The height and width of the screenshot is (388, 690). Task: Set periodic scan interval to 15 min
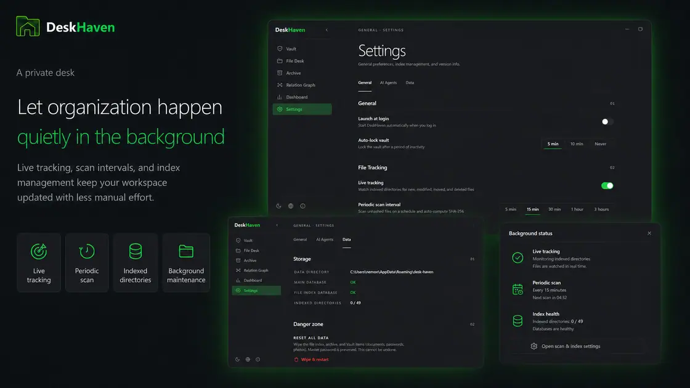532,209
